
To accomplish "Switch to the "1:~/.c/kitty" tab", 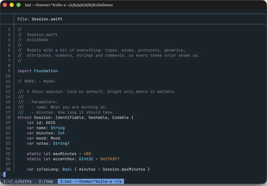I will click(x=17, y=181).
